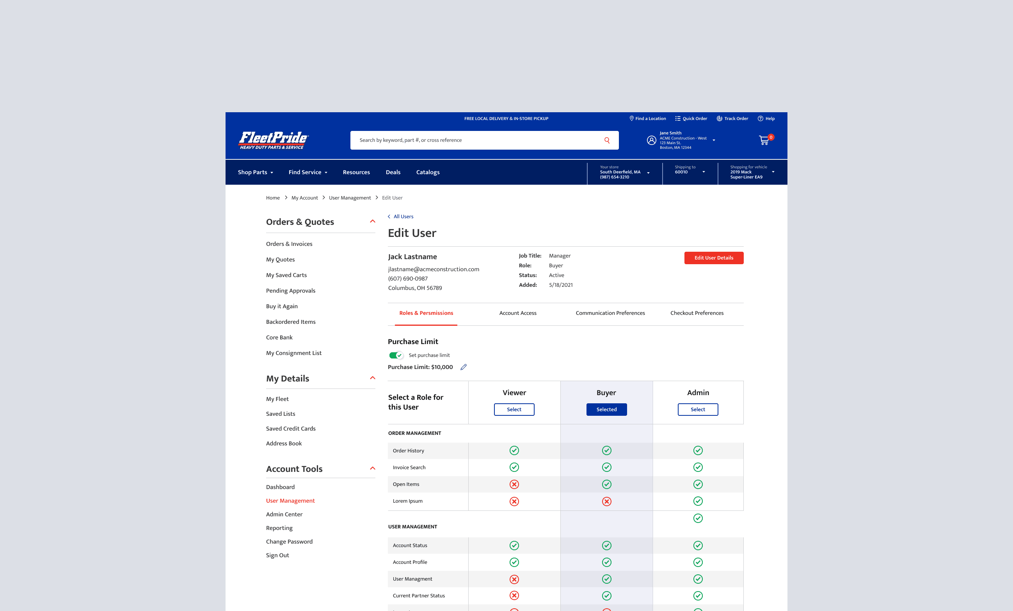Collapse the Orders & Quotes section
Image resolution: width=1013 pixels, height=611 pixels.
tap(373, 221)
